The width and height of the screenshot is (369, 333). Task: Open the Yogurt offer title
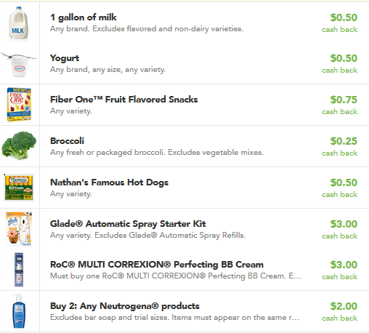pos(65,58)
